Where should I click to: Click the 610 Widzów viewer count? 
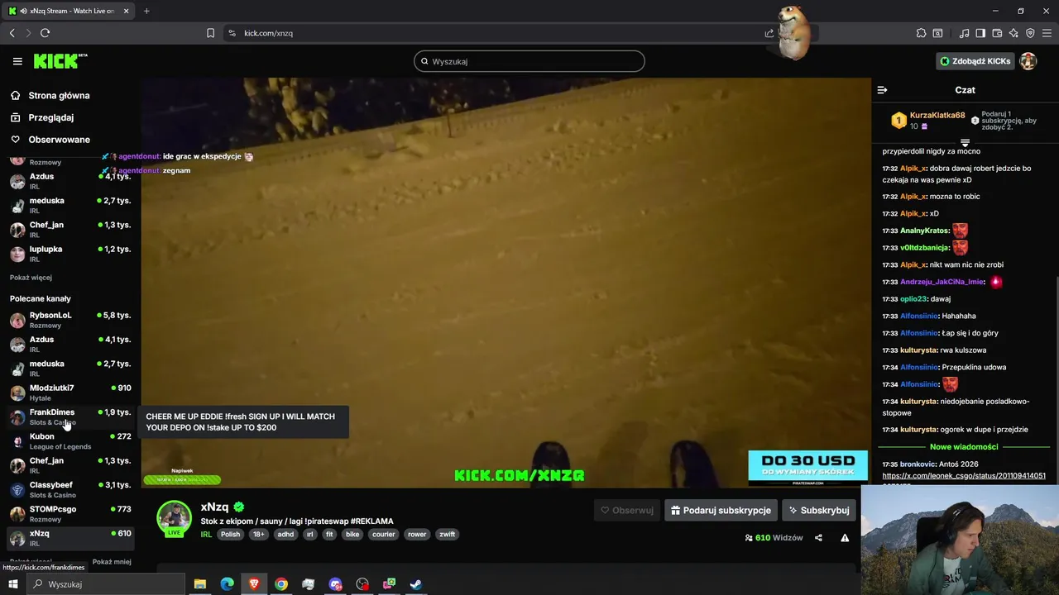773,538
